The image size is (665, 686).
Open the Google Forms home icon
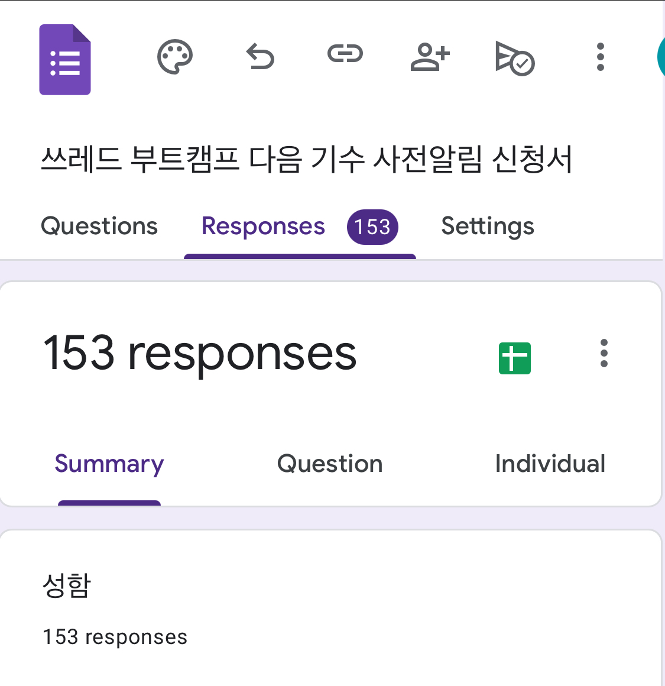click(x=65, y=60)
